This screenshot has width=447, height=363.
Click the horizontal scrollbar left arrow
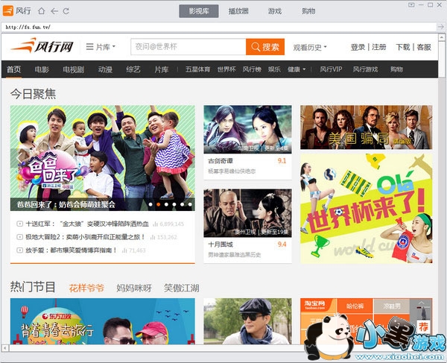pos(5,347)
